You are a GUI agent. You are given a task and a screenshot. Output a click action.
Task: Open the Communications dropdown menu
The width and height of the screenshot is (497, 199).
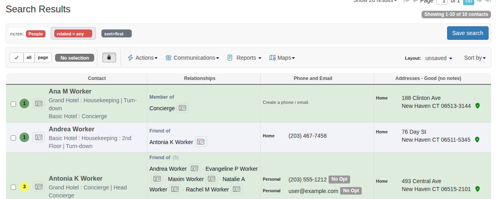tap(192, 58)
